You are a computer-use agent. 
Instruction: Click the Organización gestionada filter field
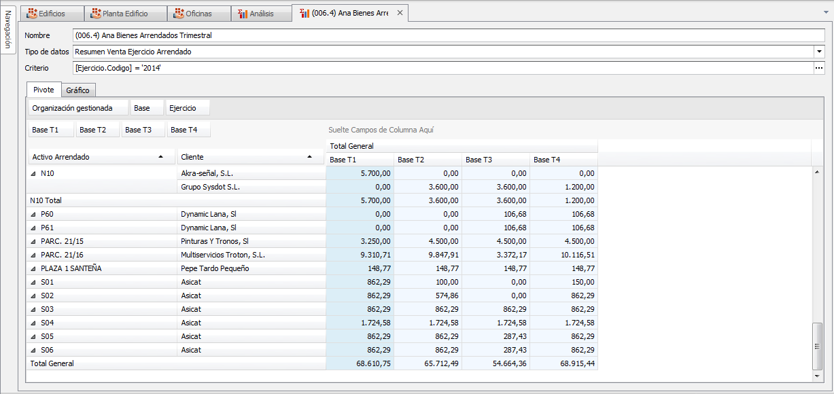[x=78, y=108]
